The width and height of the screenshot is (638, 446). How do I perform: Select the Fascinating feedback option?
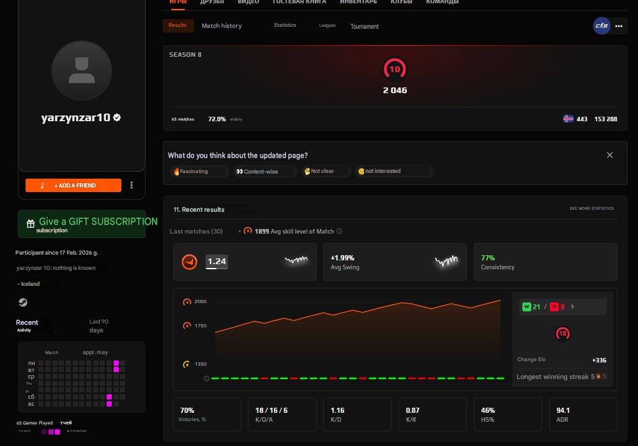(199, 171)
